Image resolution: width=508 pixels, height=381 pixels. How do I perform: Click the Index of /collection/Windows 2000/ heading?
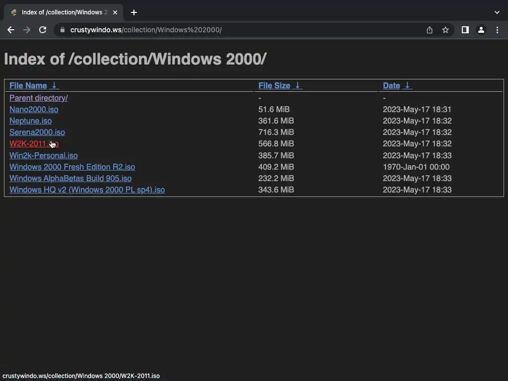point(135,59)
